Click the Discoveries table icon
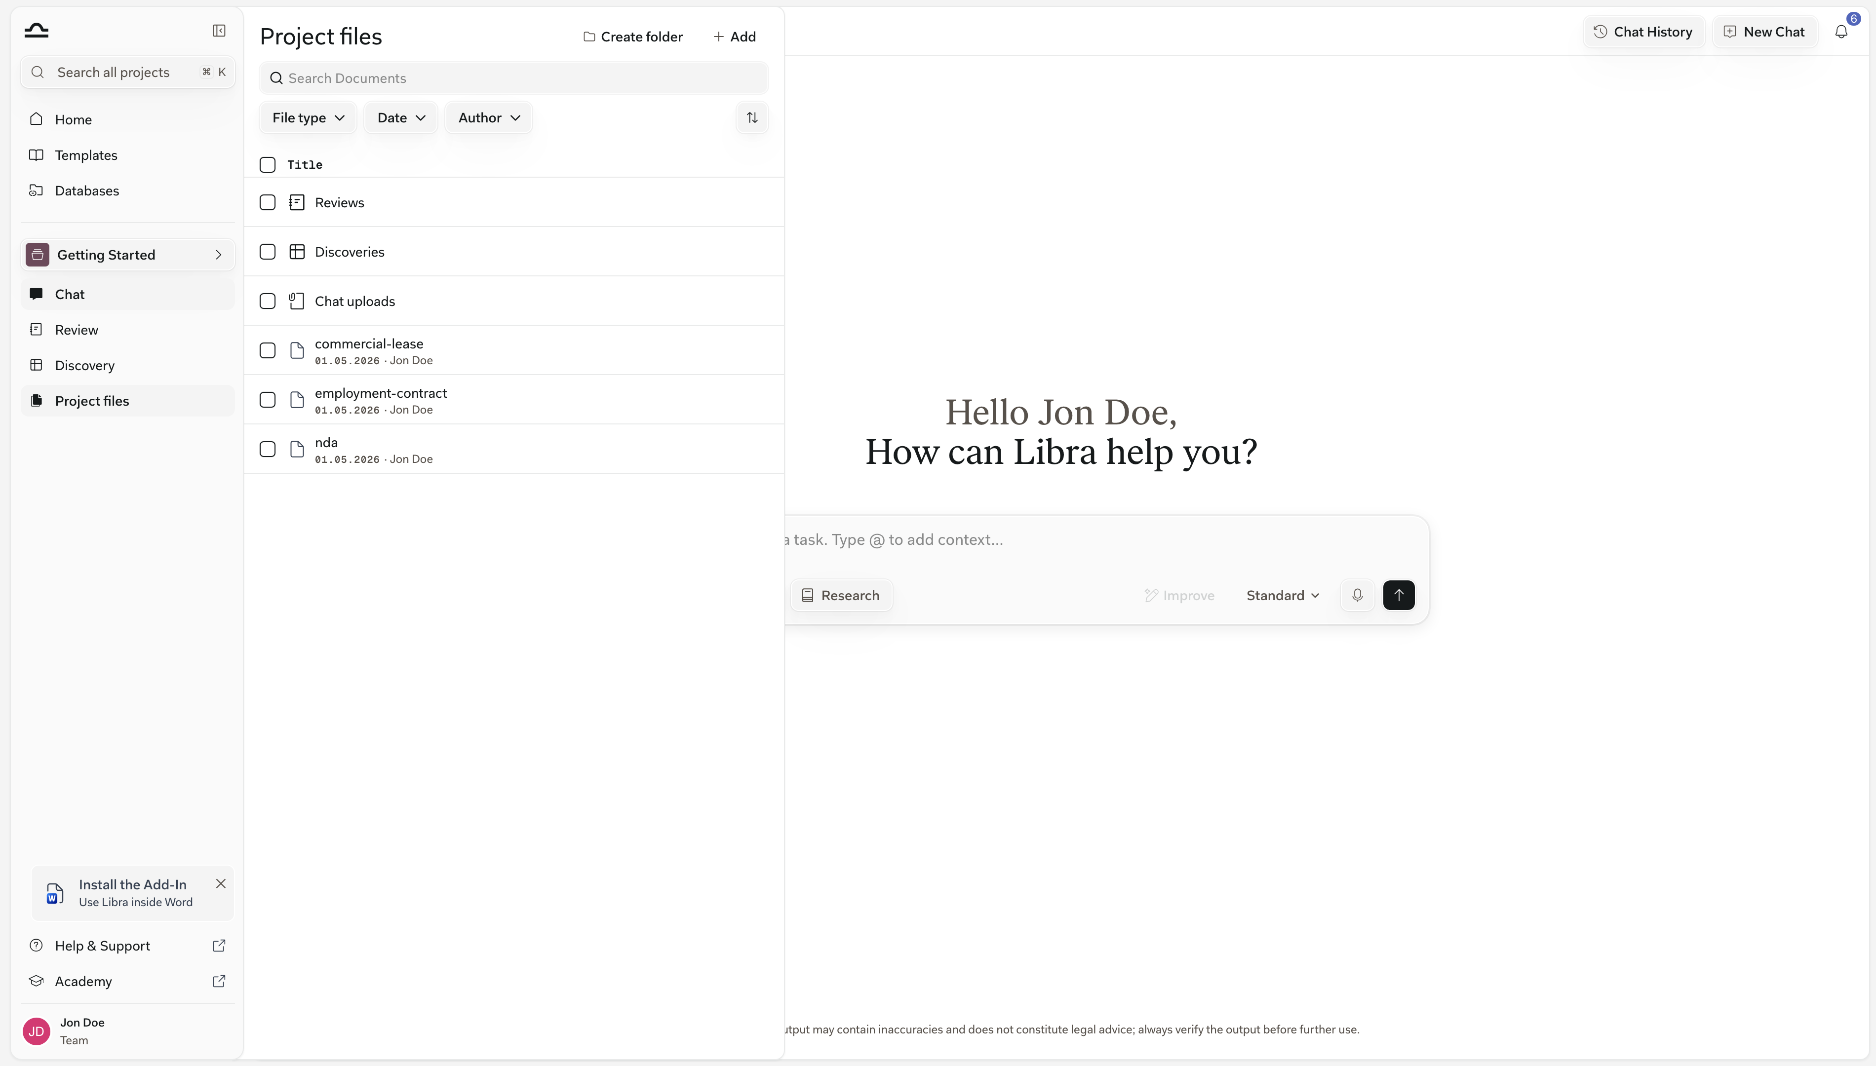This screenshot has width=1876, height=1066. (x=297, y=252)
